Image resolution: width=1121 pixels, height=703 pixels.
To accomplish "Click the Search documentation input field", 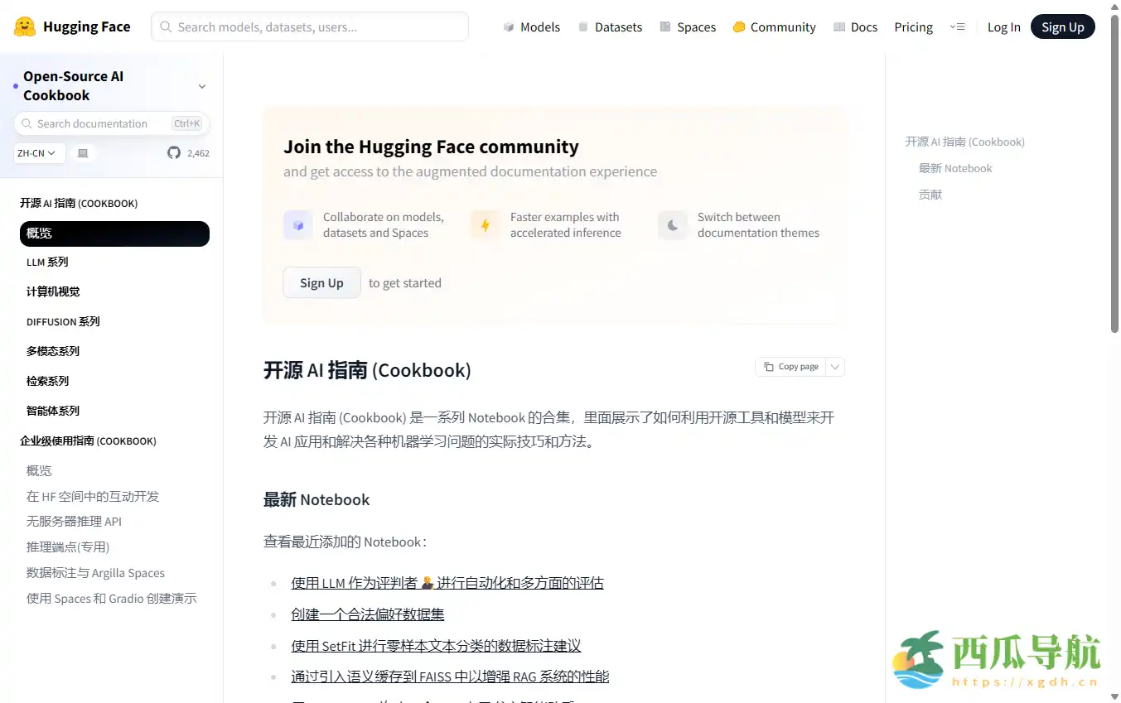I will (108, 123).
